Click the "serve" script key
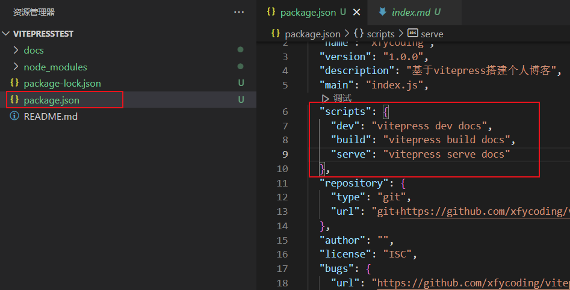The image size is (570, 290). pyautogui.click(x=351, y=155)
